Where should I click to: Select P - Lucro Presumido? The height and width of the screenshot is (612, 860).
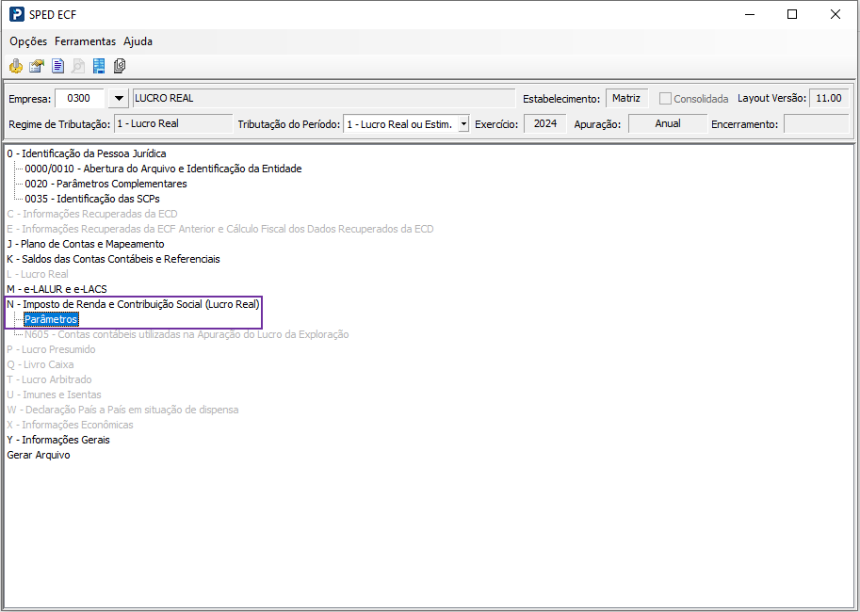click(x=51, y=349)
